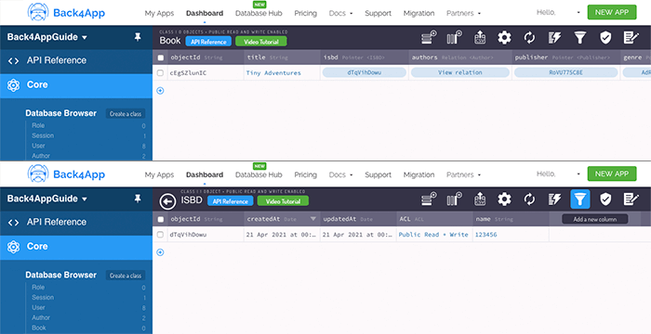
Task: Open the dTqVihDowu isbd pointer in Book row
Action: (x=365, y=72)
